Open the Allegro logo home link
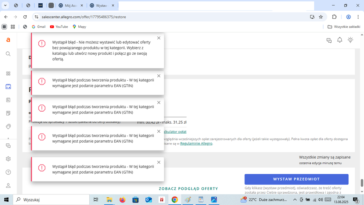364x205 pixels. (8, 40)
